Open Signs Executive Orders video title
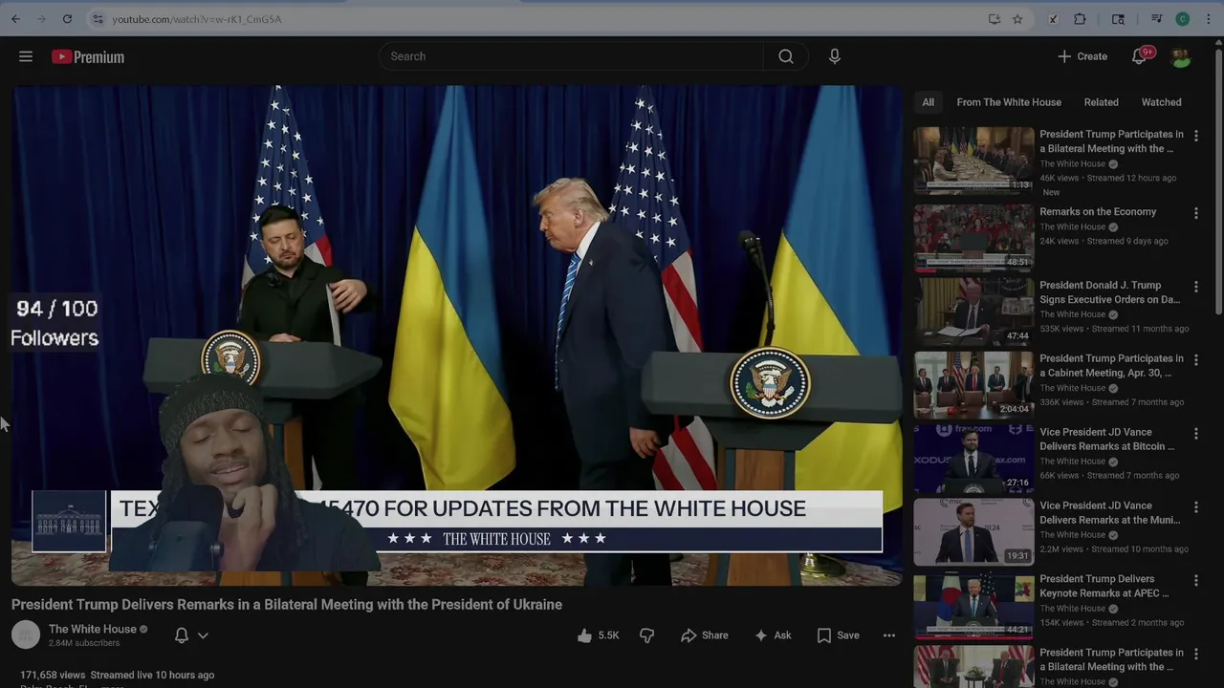 point(1110,292)
